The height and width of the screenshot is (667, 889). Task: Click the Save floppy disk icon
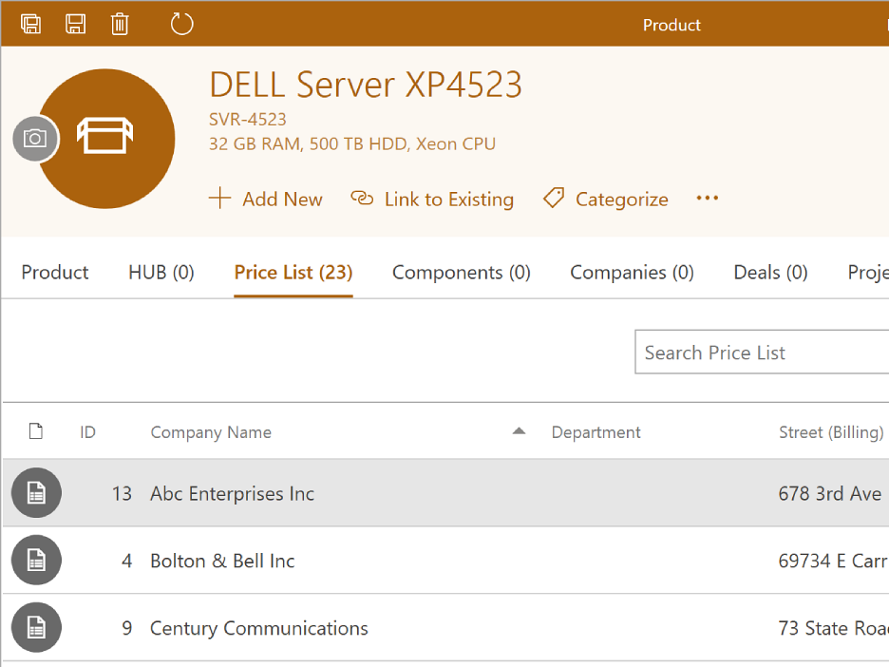pyautogui.click(x=75, y=24)
